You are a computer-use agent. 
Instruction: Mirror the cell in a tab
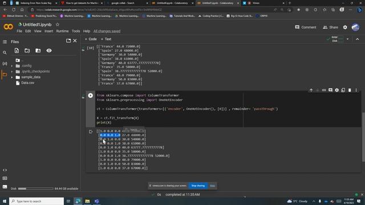tap(343, 90)
